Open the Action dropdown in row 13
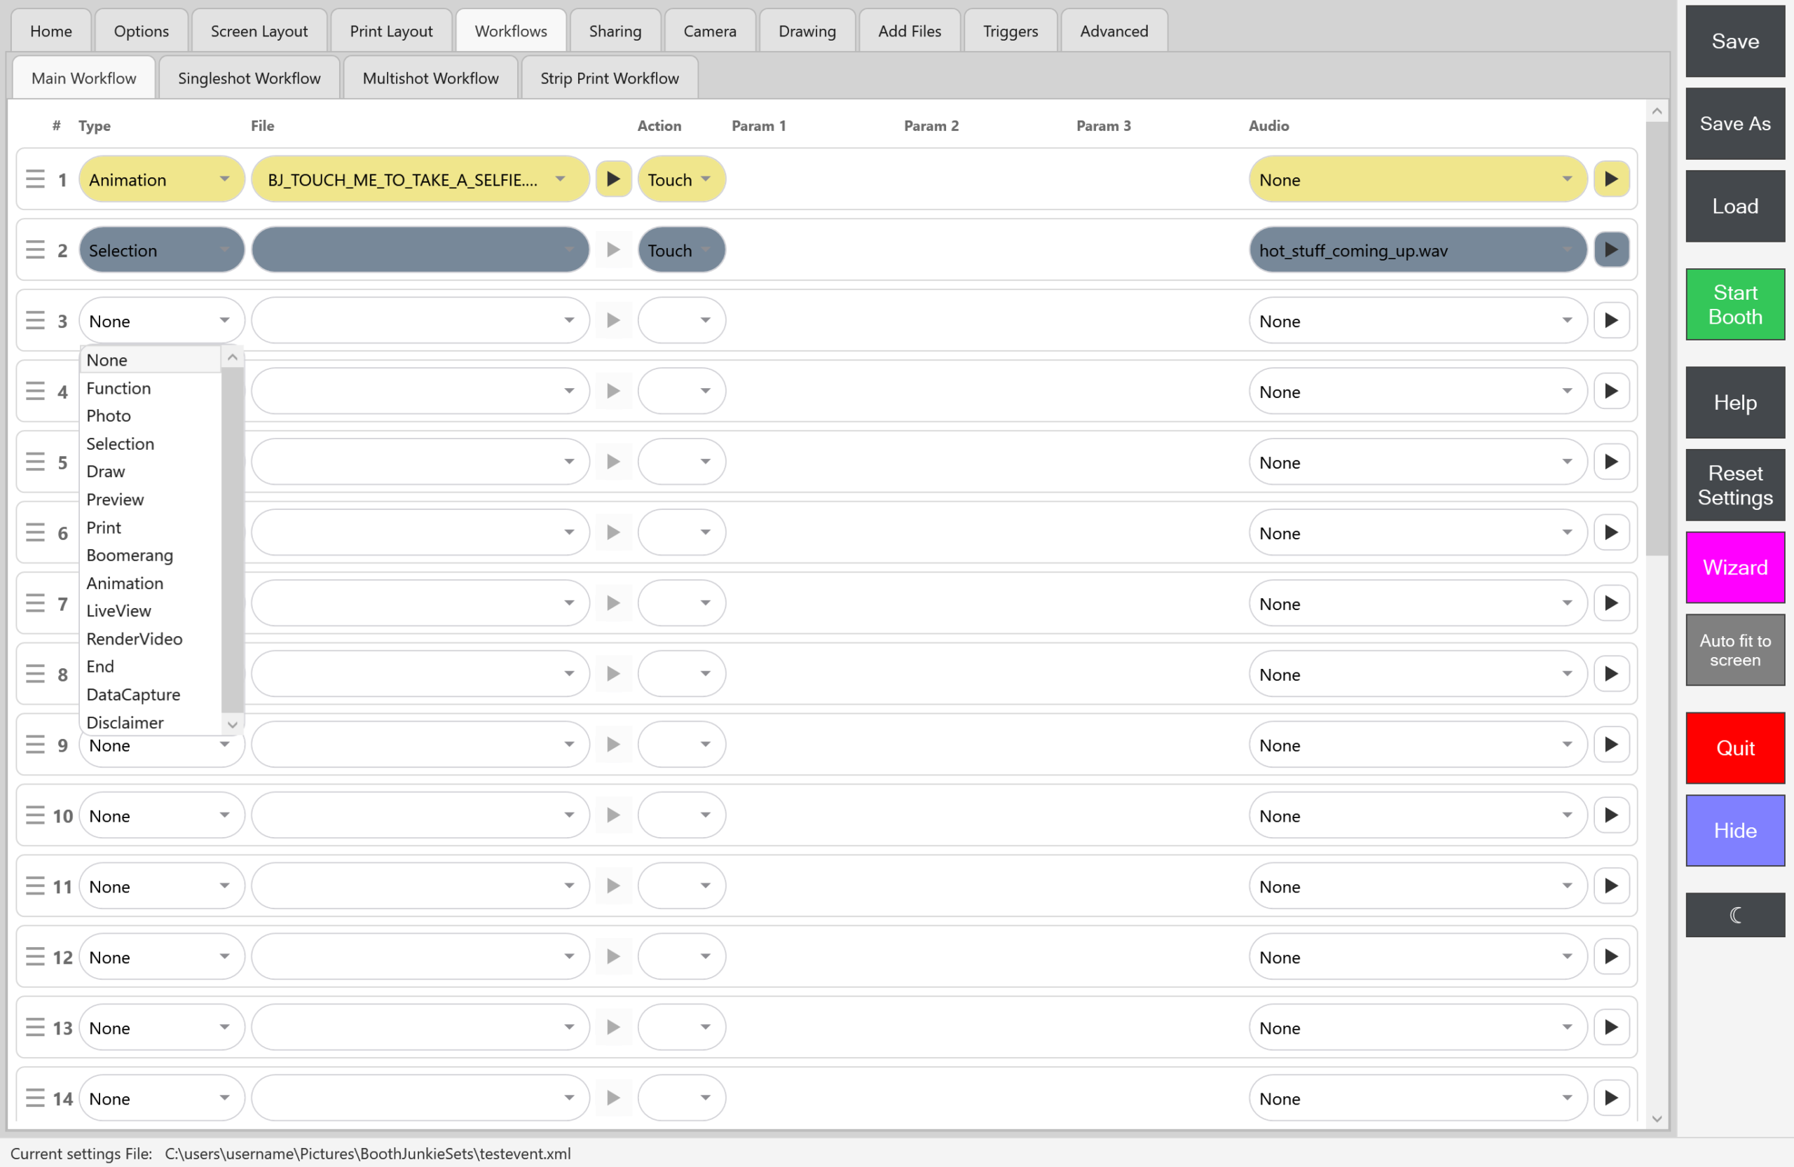Image resolution: width=1794 pixels, height=1167 pixels. coord(681,1028)
